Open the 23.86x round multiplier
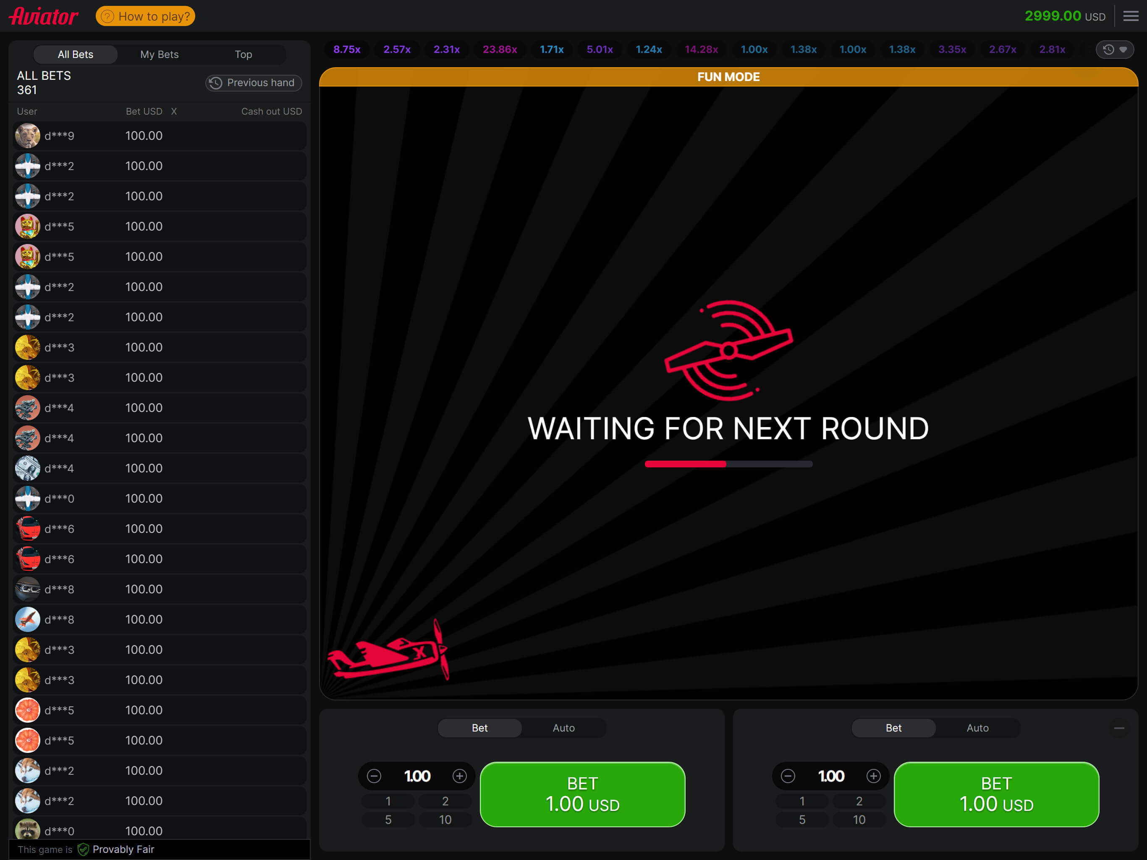 pyautogui.click(x=499, y=50)
